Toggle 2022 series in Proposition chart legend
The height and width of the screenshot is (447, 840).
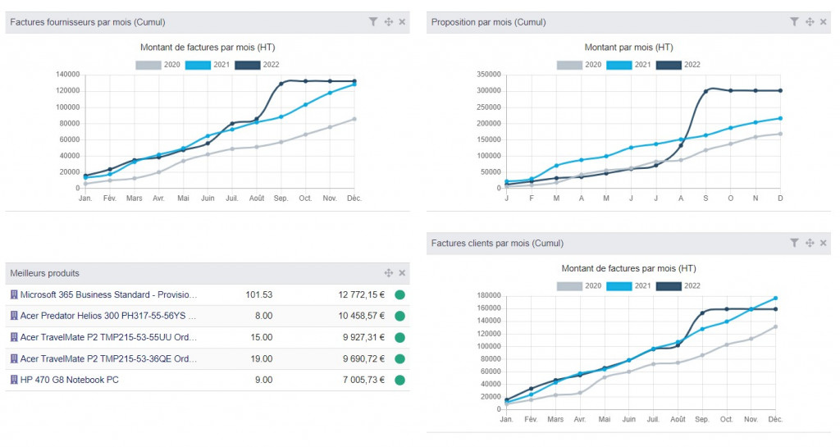click(678, 65)
